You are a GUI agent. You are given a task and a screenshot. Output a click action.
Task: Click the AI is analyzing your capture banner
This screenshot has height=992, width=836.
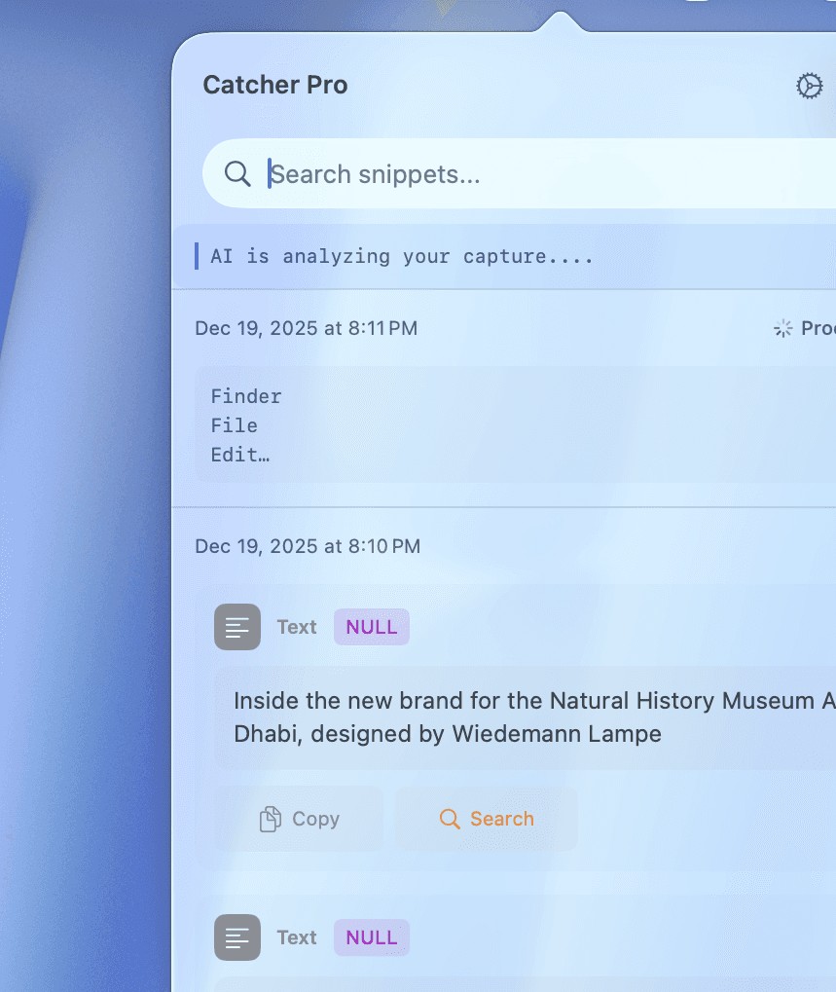click(x=504, y=257)
